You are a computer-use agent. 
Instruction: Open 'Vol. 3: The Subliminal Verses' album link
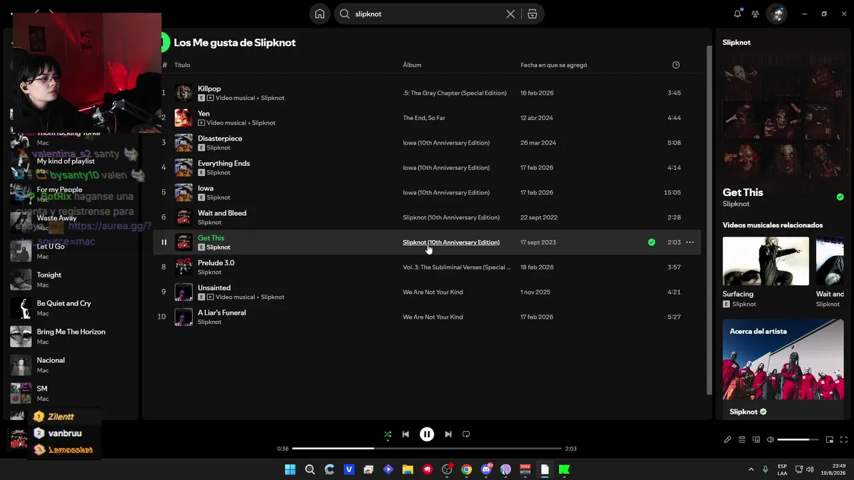(x=456, y=267)
